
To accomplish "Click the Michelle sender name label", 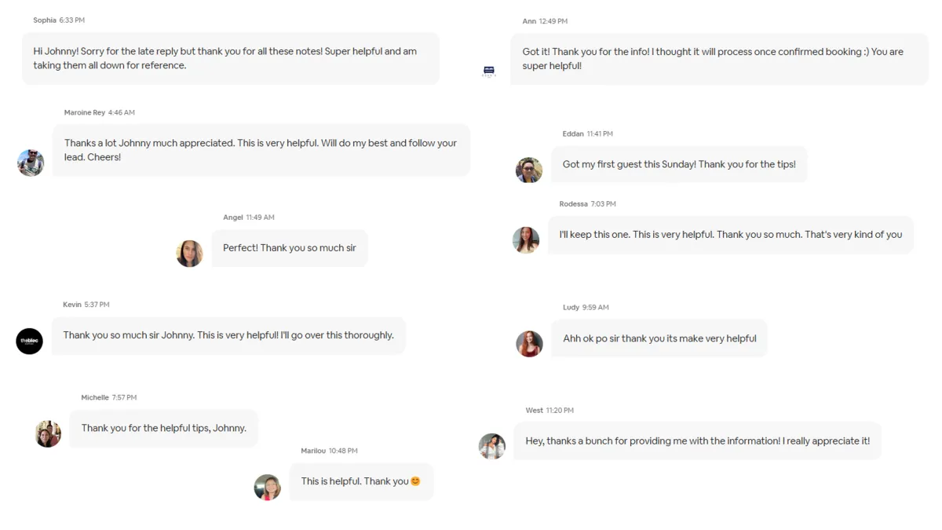I will click(95, 397).
